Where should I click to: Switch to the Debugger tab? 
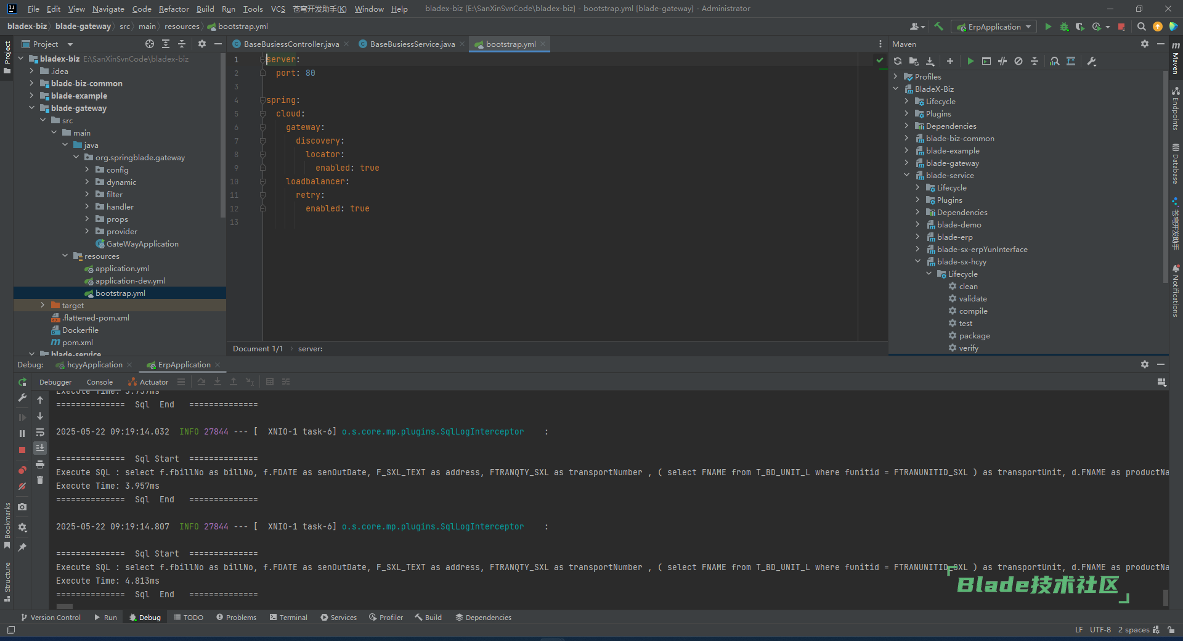pyautogui.click(x=55, y=382)
